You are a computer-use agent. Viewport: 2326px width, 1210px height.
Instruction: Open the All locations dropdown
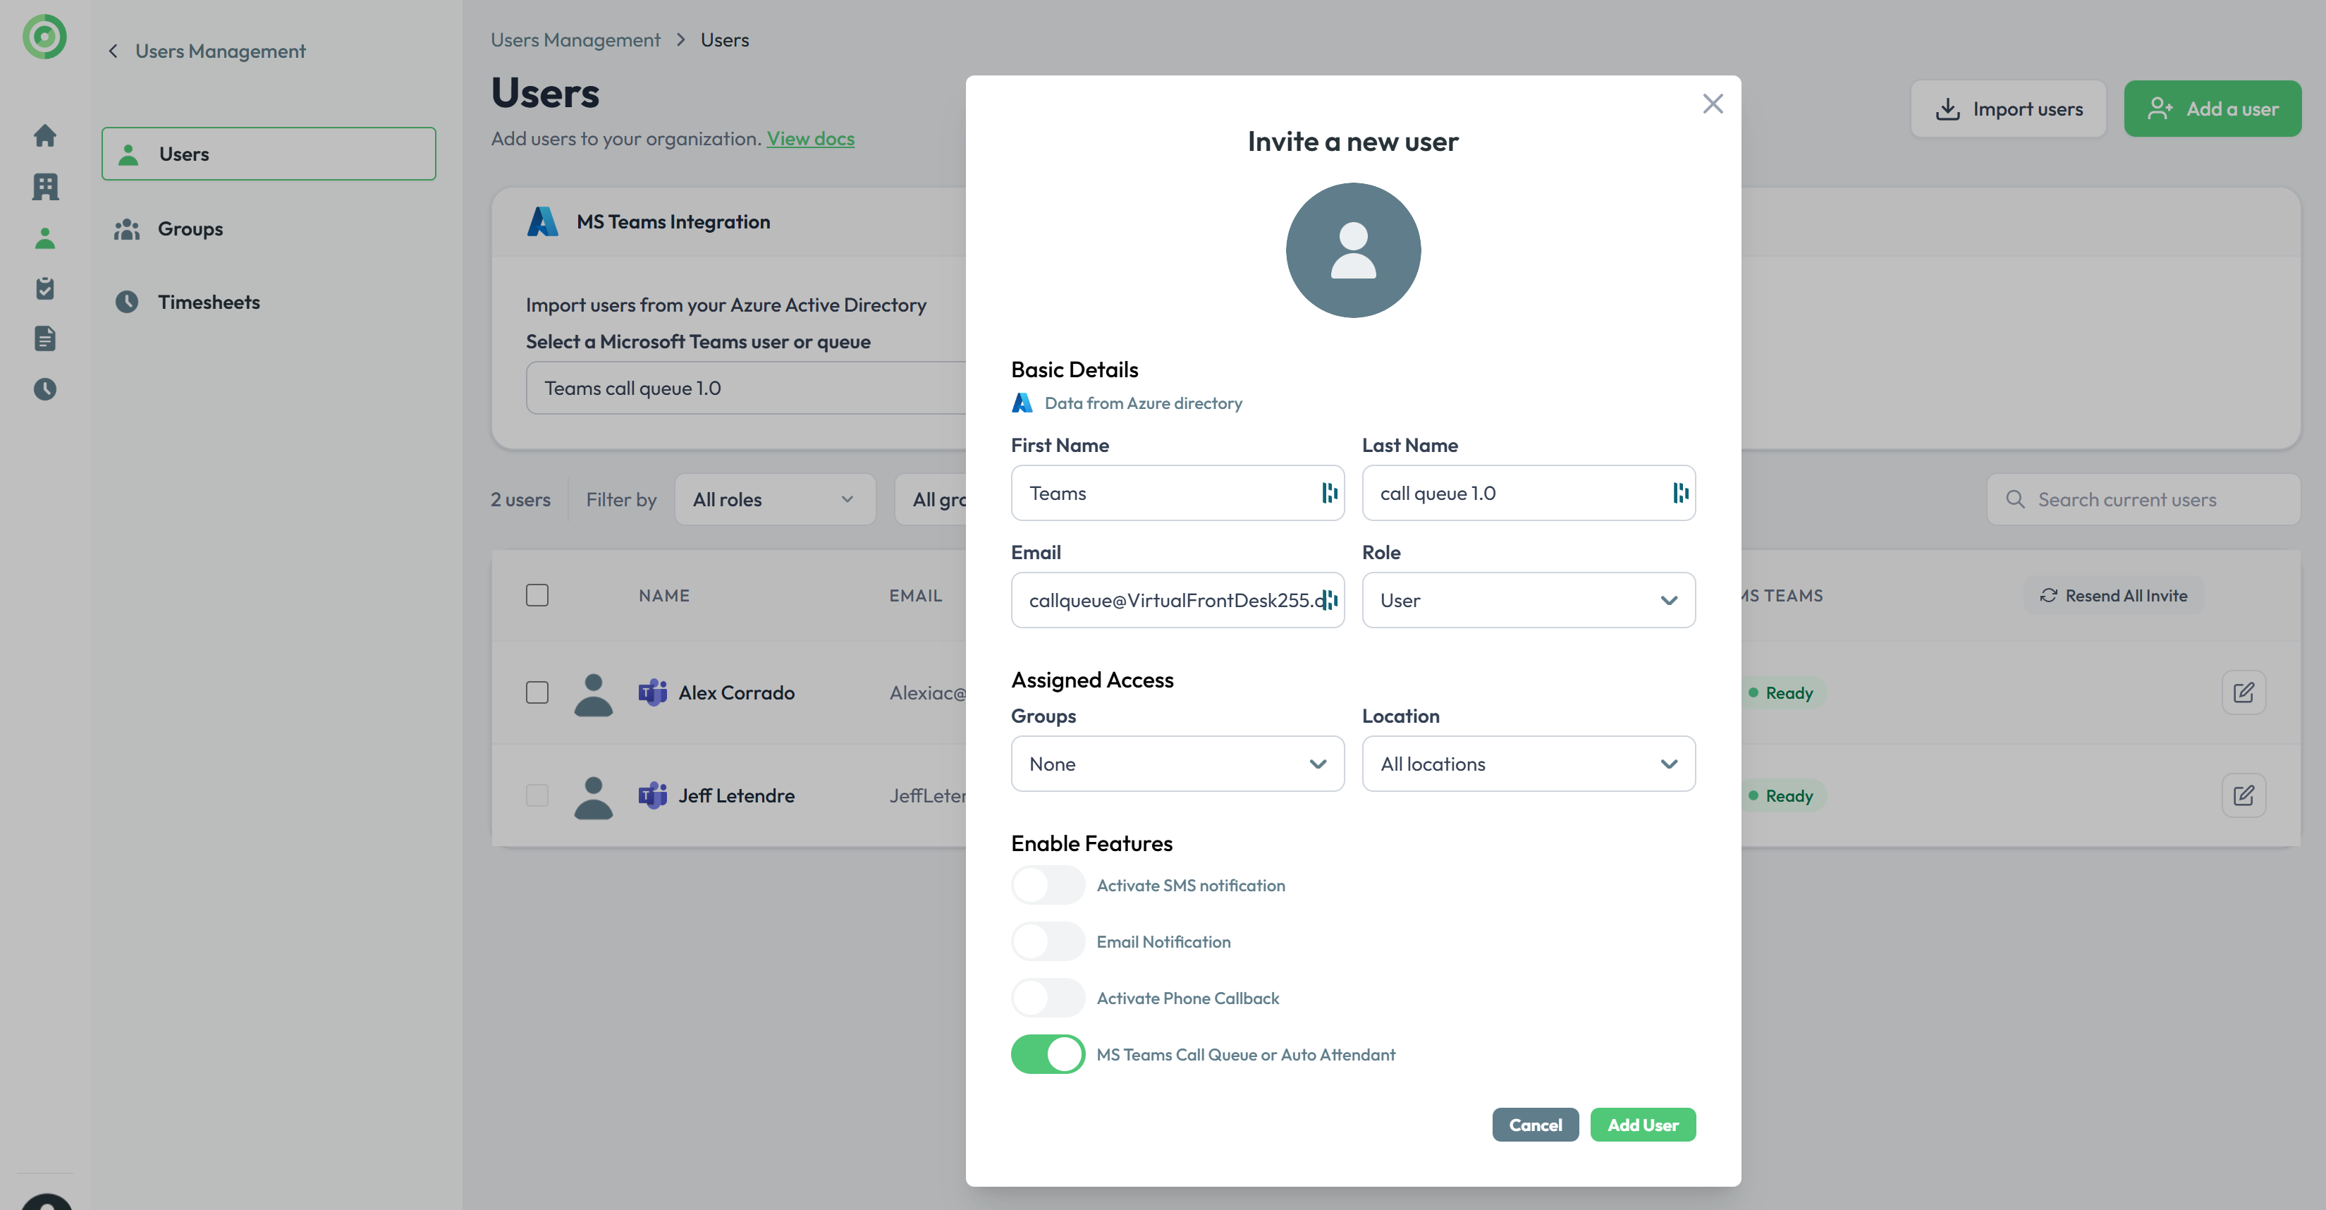(x=1528, y=764)
